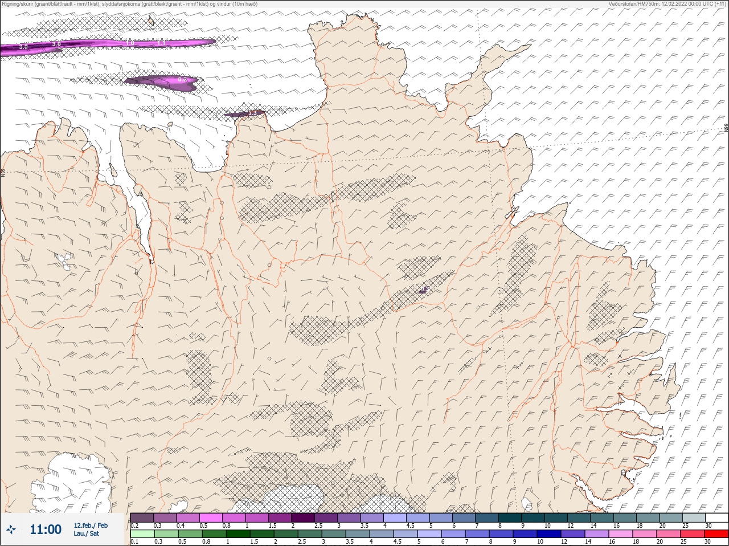729x546 pixels.
Task: Click the '12.feb./ Feb' date label
Action: pos(91,525)
